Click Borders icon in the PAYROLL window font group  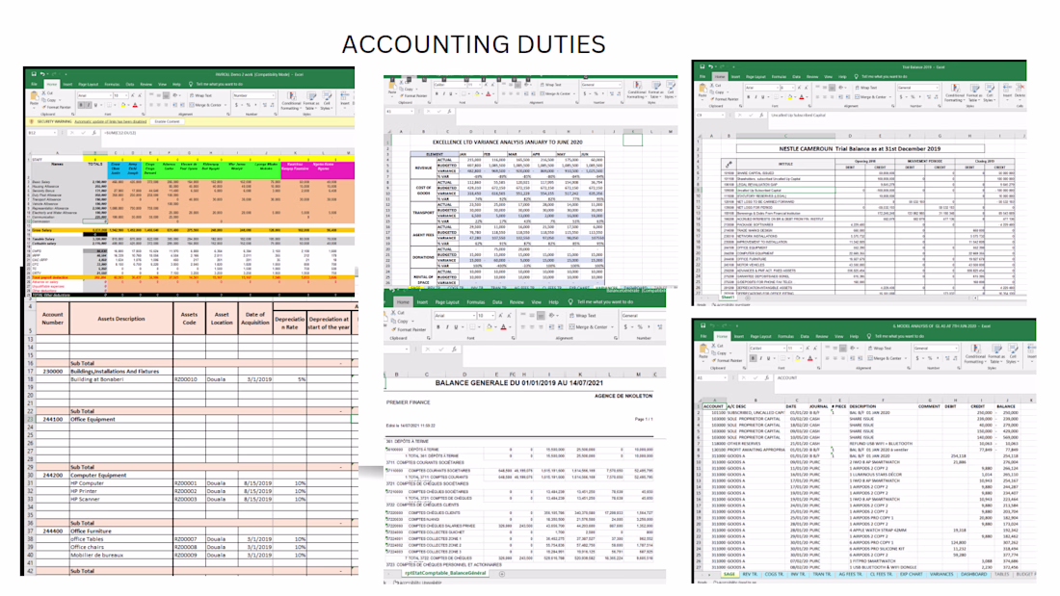point(110,105)
